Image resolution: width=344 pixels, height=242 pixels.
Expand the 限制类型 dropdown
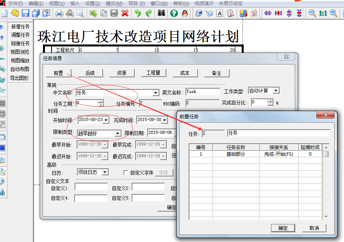pyautogui.click(x=118, y=133)
